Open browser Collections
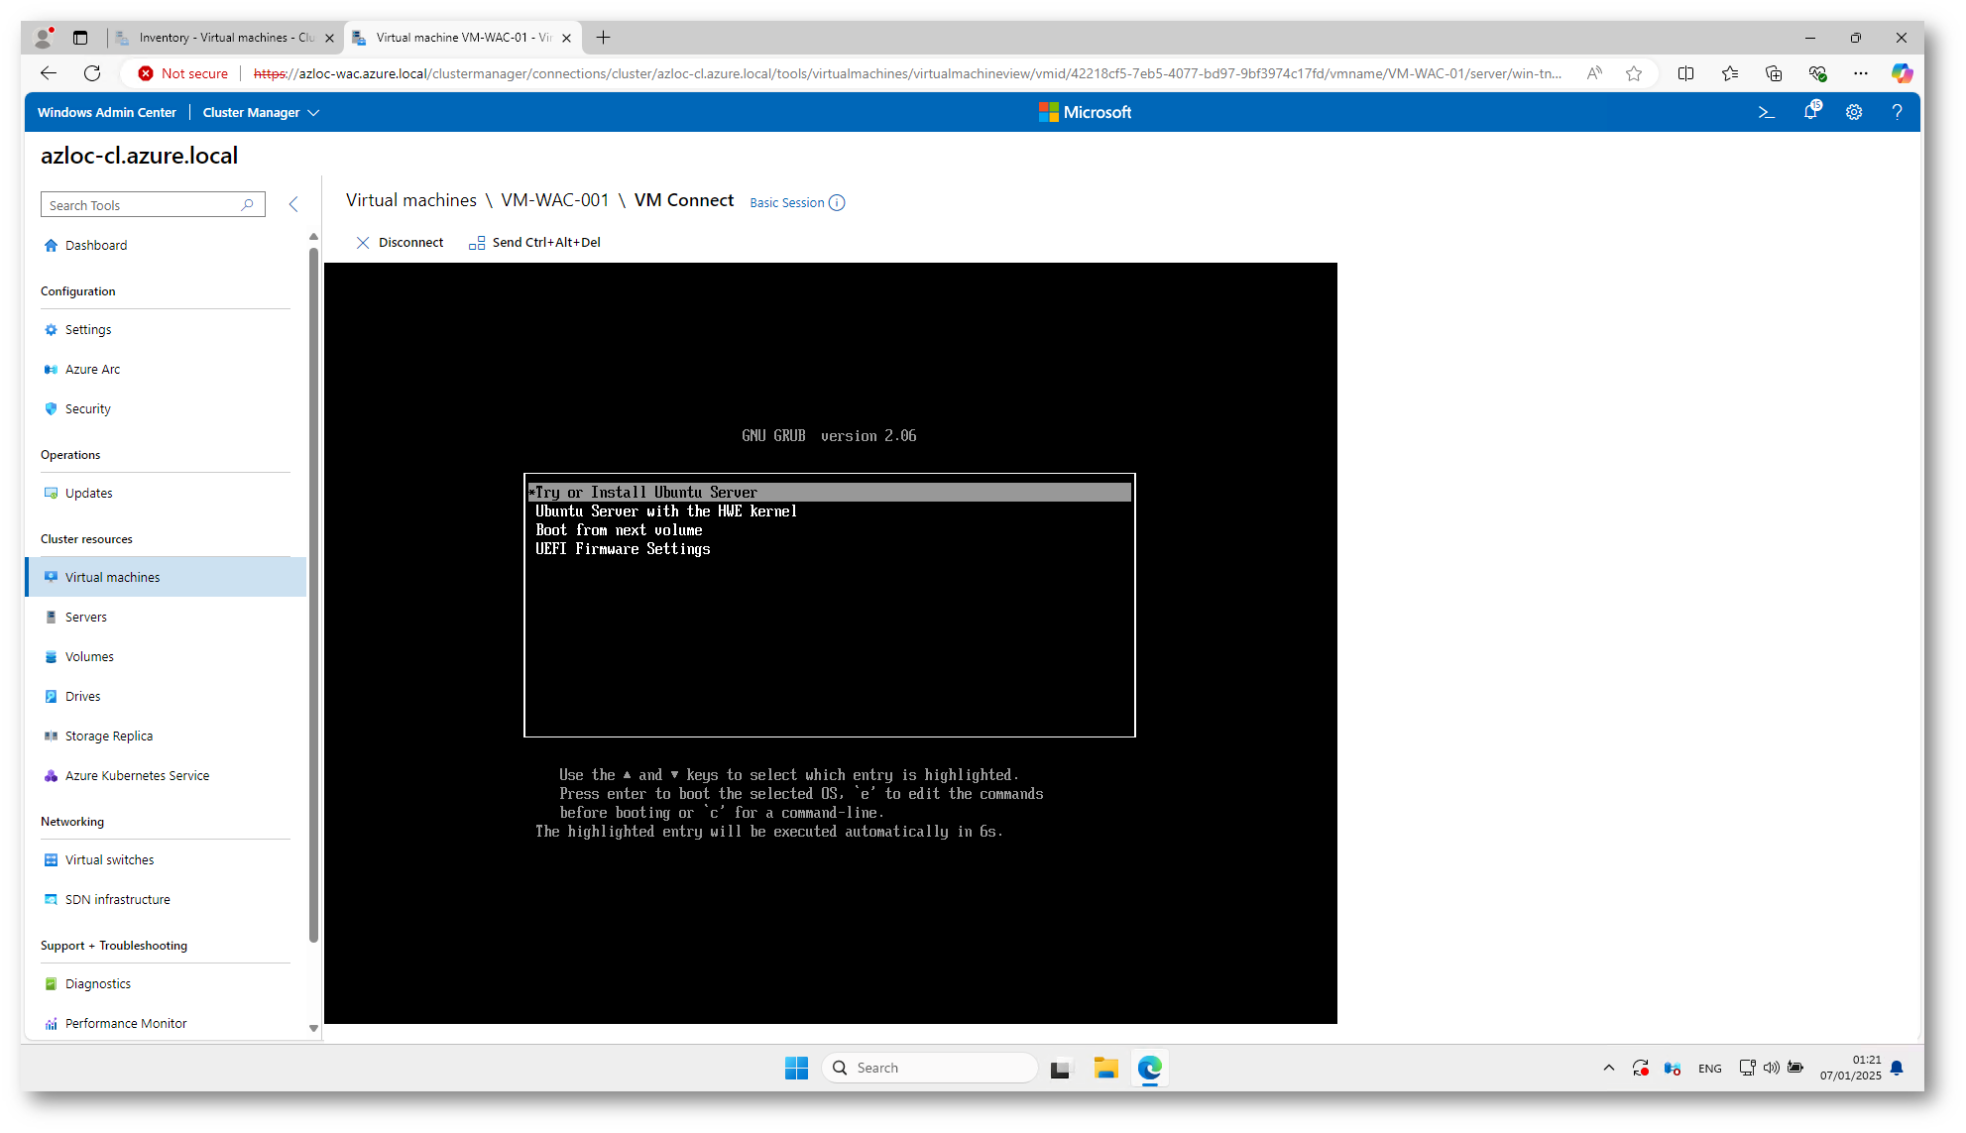Screen dimensions: 1966x1133 (1774, 73)
